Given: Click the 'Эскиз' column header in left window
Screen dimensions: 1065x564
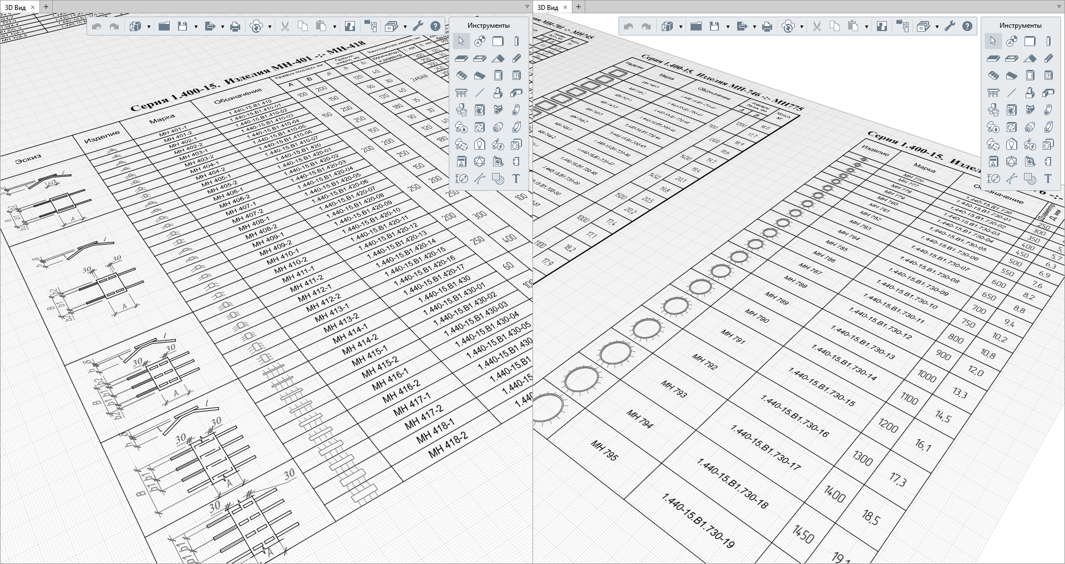Looking at the screenshot, I should coord(28,159).
